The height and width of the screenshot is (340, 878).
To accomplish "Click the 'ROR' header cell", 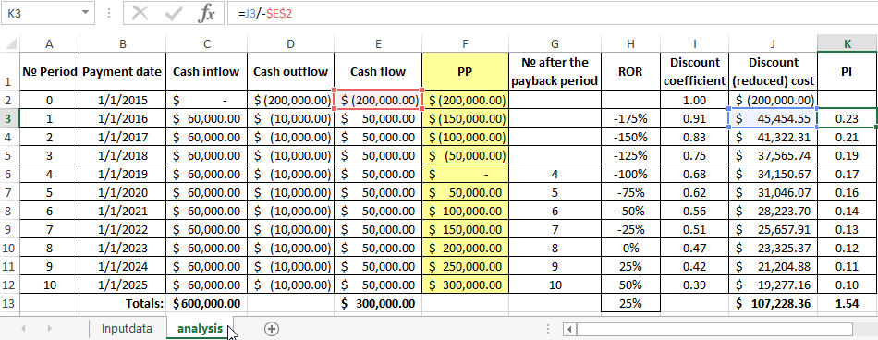I will 631,71.
